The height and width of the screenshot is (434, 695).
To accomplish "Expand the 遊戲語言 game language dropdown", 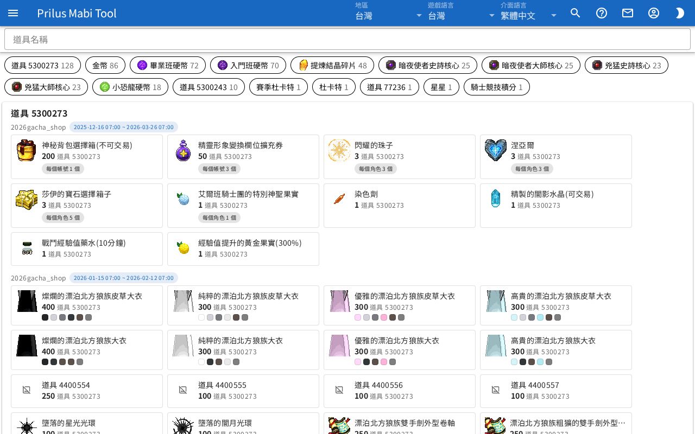I will click(462, 13).
